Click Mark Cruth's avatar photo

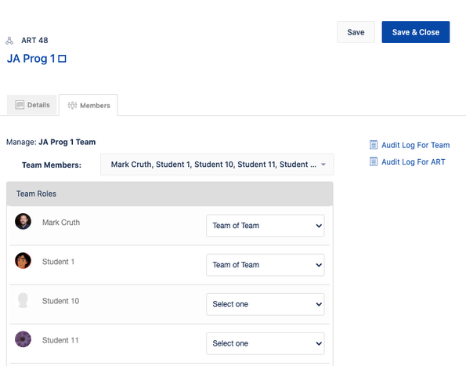pyautogui.click(x=23, y=221)
